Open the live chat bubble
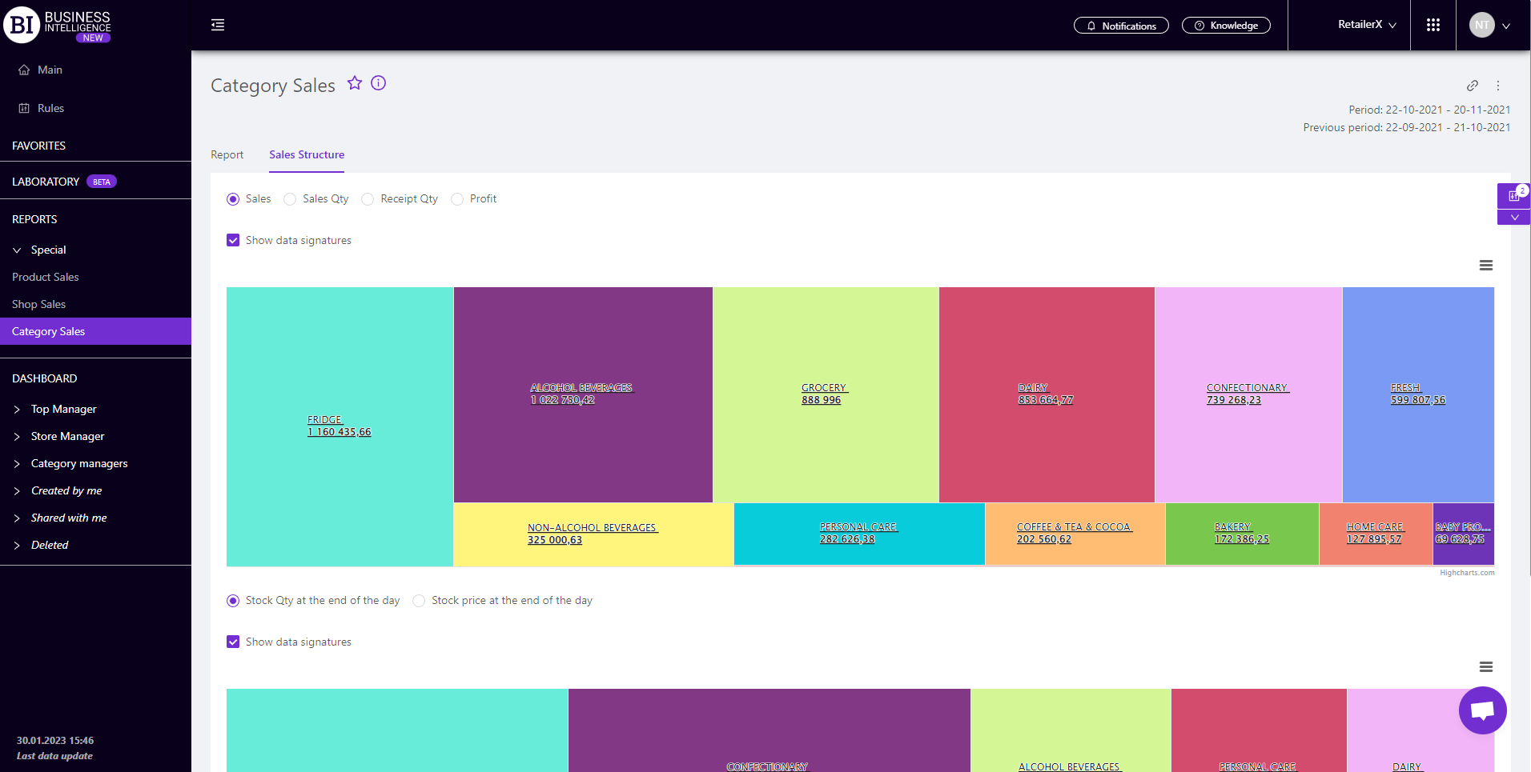This screenshot has height=772, width=1531. tap(1482, 710)
